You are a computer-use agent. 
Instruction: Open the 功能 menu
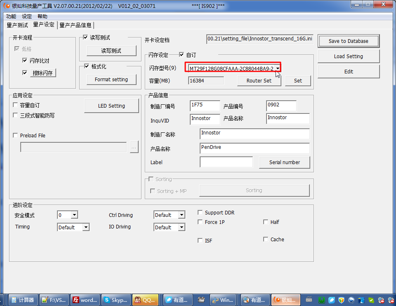pos(11,16)
